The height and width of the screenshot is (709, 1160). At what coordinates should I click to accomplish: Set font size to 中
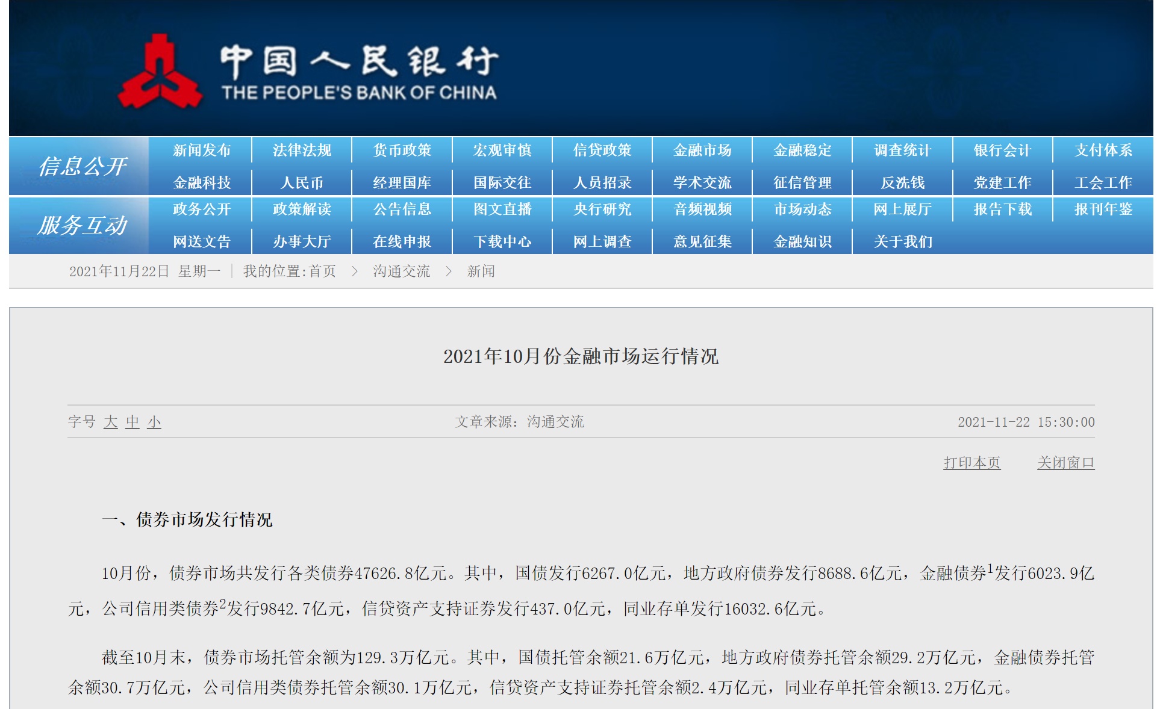(x=133, y=423)
